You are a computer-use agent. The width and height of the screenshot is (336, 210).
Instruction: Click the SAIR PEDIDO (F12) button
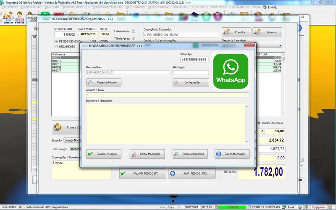tap(192, 173)
